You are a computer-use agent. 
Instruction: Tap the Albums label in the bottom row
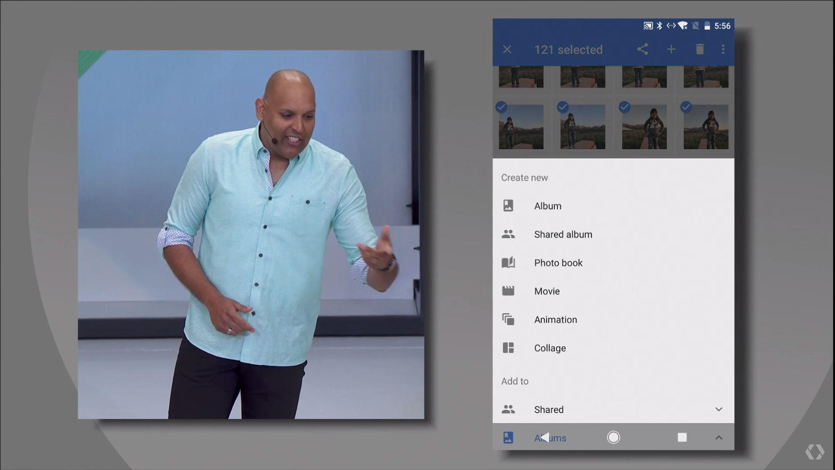click(550, 438)
